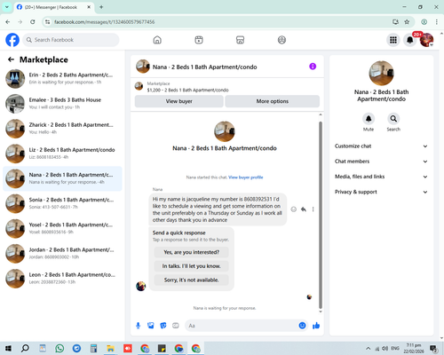Open the account profile picture menu
444x355 pixels.
point(426,40)
